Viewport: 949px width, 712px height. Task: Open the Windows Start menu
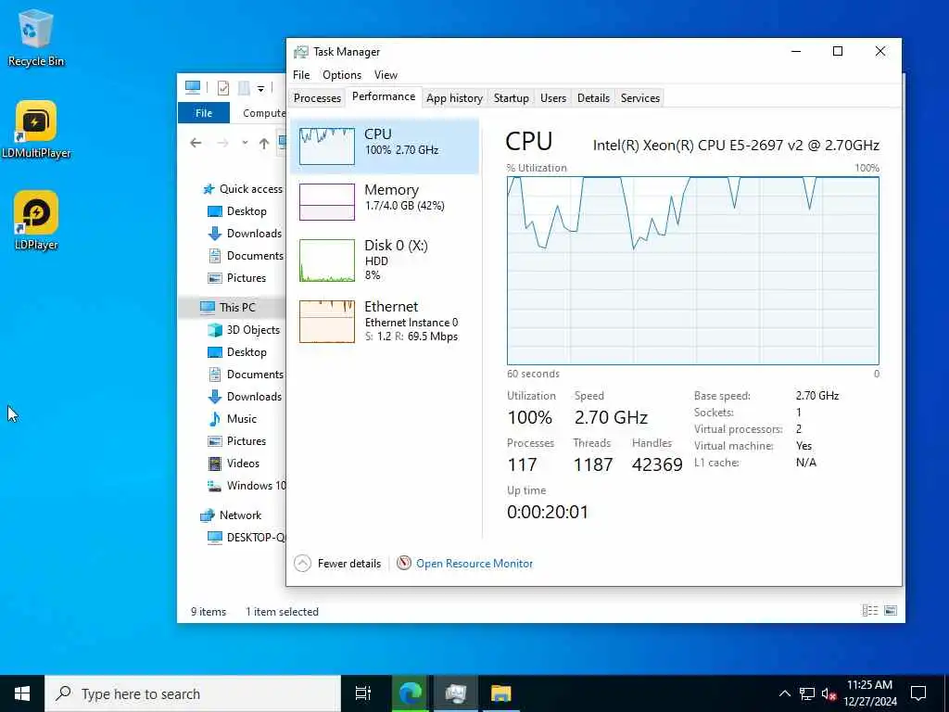click(x=22, y=693)
